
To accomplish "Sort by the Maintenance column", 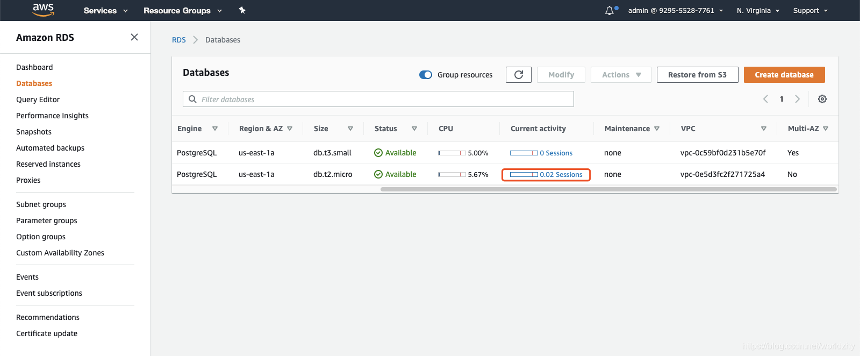I will 657,129.
